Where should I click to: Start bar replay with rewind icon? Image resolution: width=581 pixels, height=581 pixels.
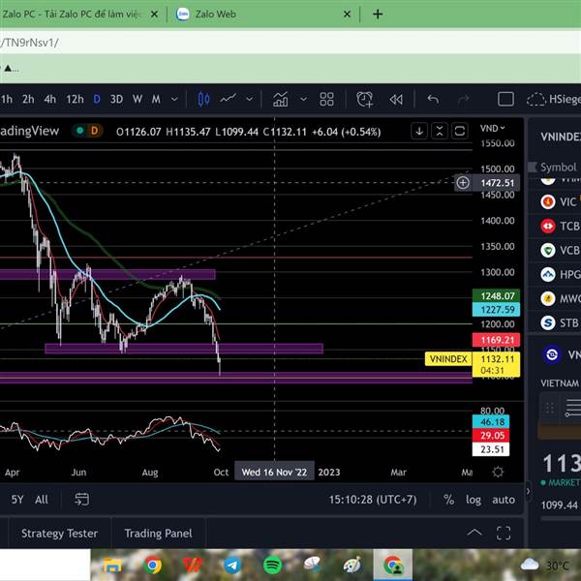pyautogui.click(x=396, y=100)
